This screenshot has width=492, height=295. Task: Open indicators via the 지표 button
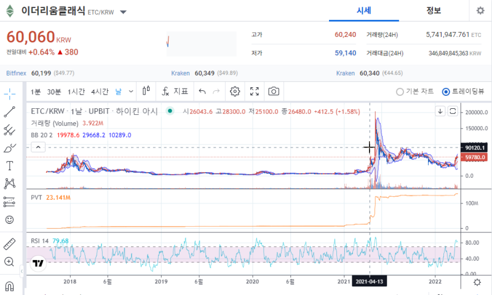pos(175,91)
